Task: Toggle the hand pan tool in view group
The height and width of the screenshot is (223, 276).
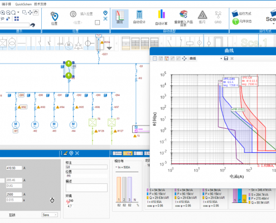Action: [36, 12]
